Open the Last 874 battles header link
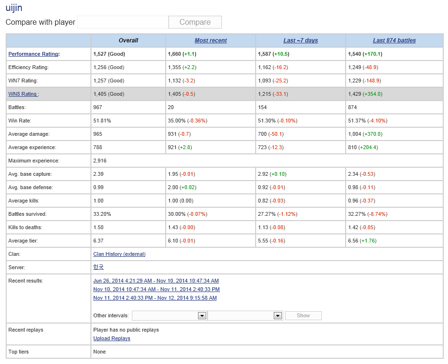This screenshot has height=364, width=448. 394,40
